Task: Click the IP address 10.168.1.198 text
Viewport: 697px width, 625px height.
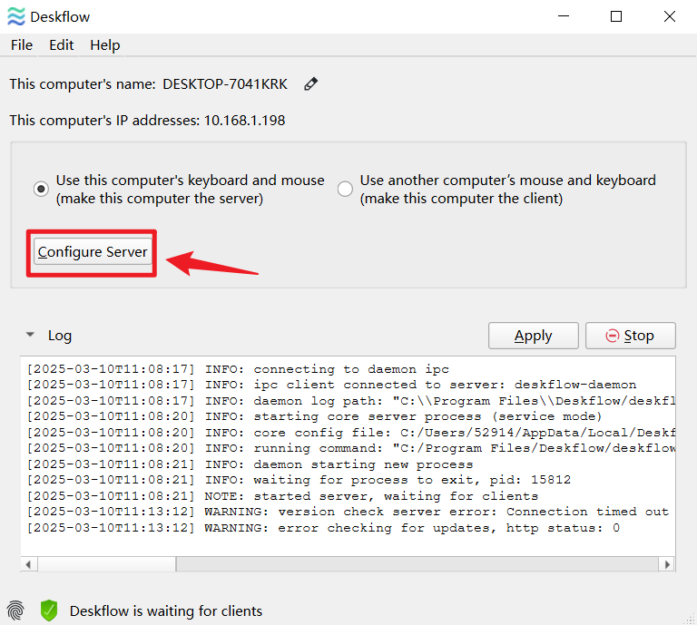Action: [x=244, y=121]
